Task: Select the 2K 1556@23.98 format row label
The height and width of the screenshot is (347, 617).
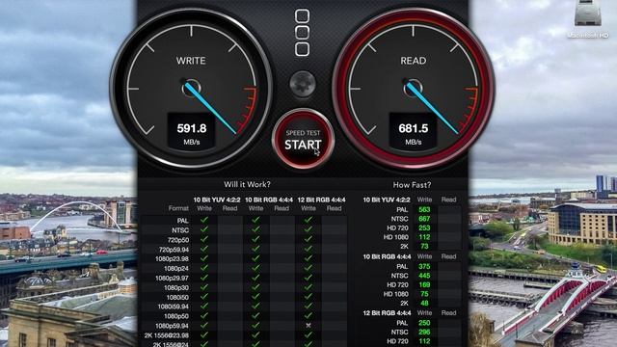Action: [x=167, y=335]
